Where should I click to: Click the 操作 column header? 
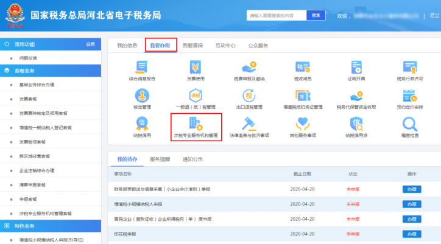click(412, 174)
